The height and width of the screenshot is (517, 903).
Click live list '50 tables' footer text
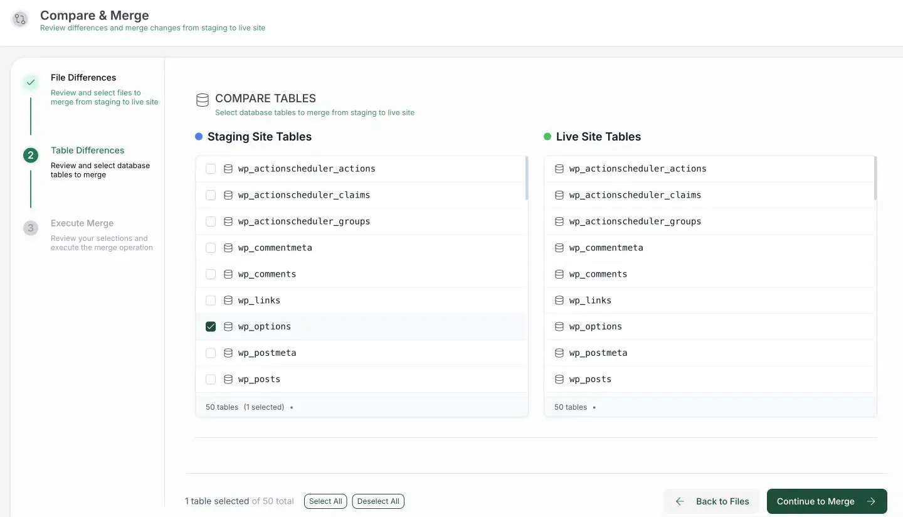point(571,407)
